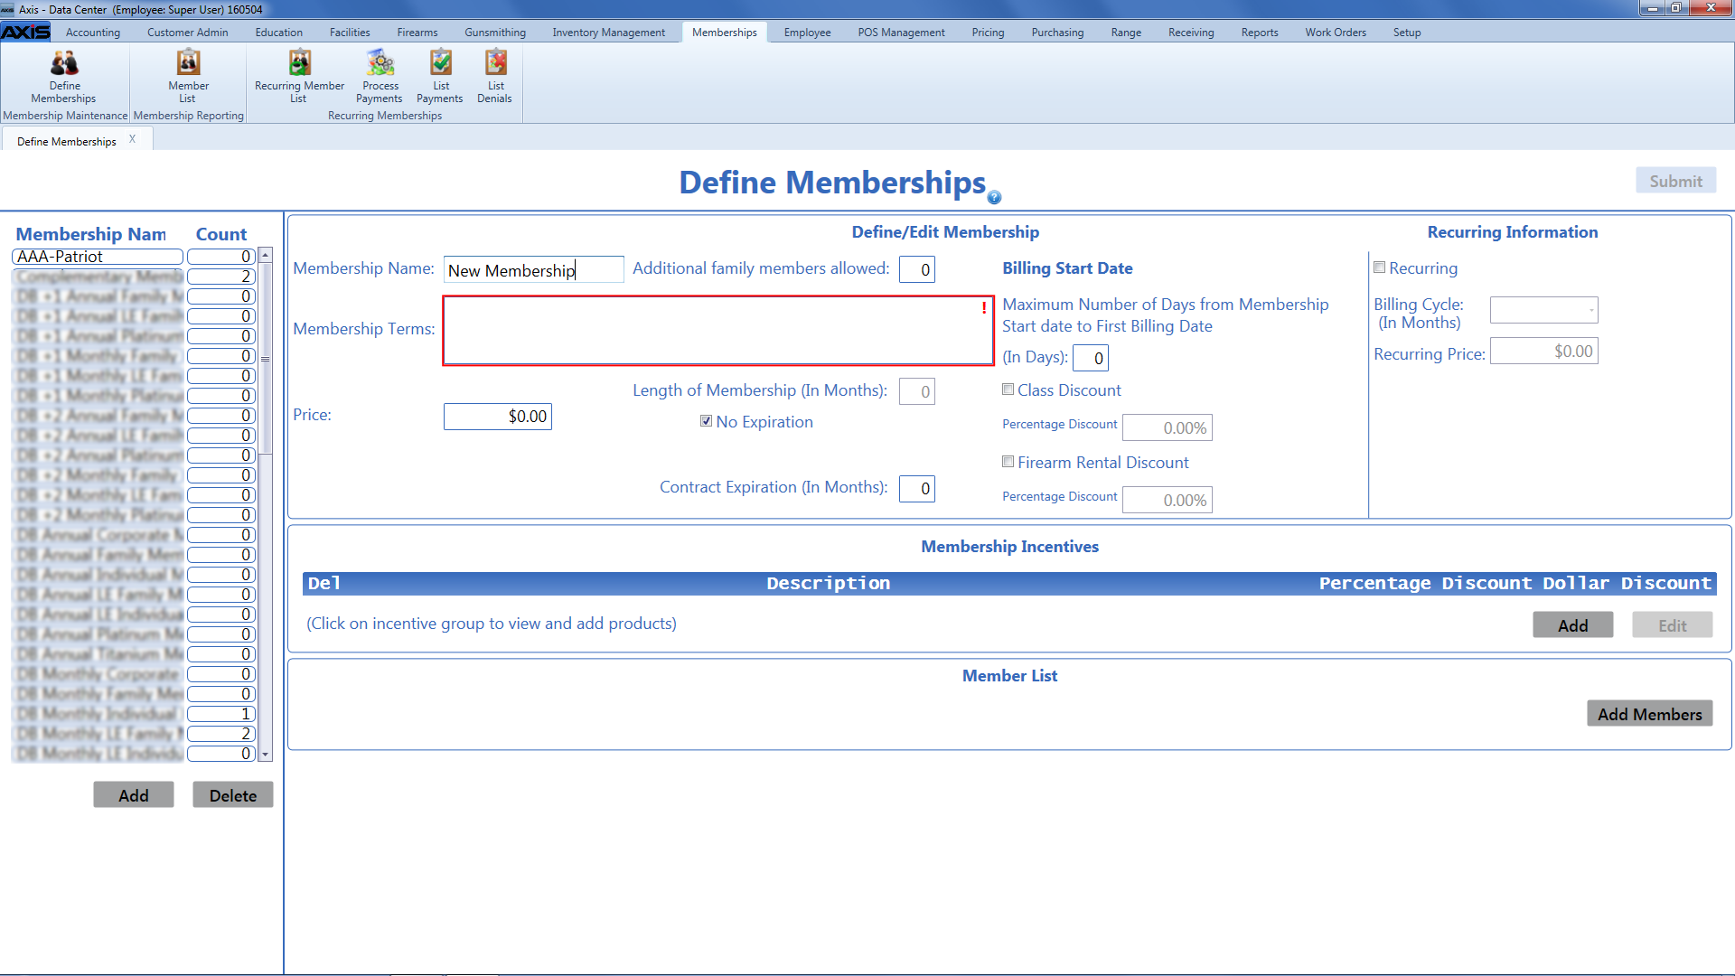Open the Work Orders ribbon tab
Screen dimensions: 1735x976
(x=1335, y=33)
